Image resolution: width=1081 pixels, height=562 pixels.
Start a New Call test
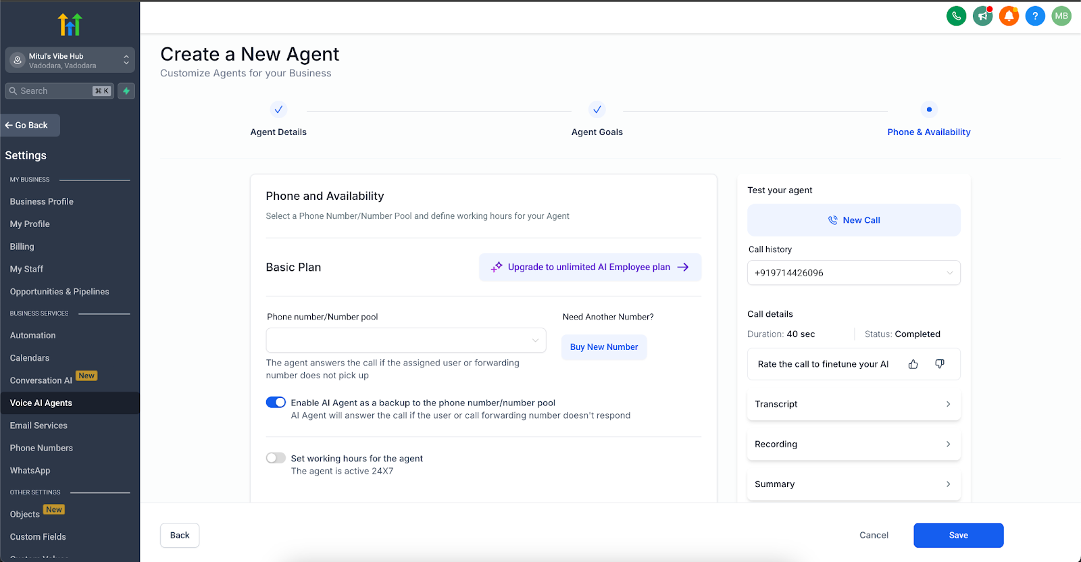tap(854, 220)
